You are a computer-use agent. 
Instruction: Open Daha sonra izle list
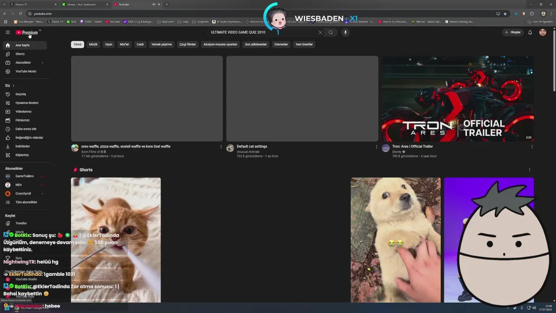25,129
